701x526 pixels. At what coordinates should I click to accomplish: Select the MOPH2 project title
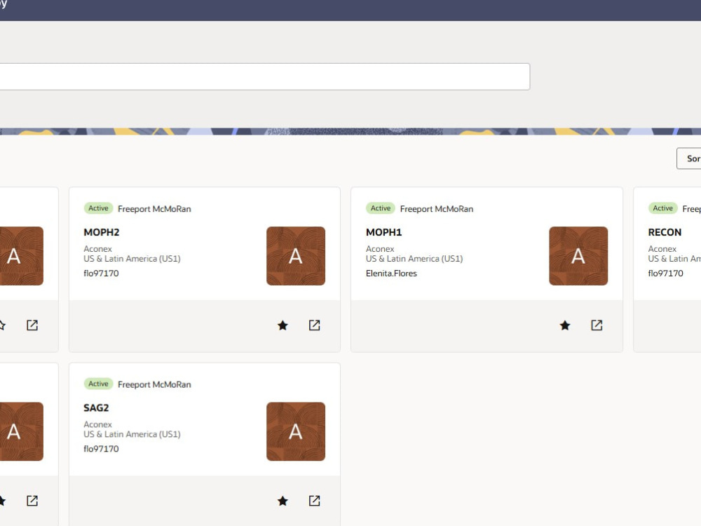click(102, 232)
